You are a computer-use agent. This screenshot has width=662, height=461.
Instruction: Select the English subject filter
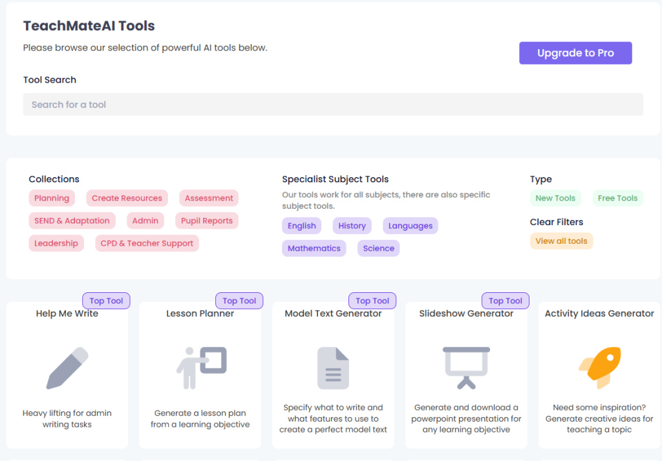(x=301, y=225)
